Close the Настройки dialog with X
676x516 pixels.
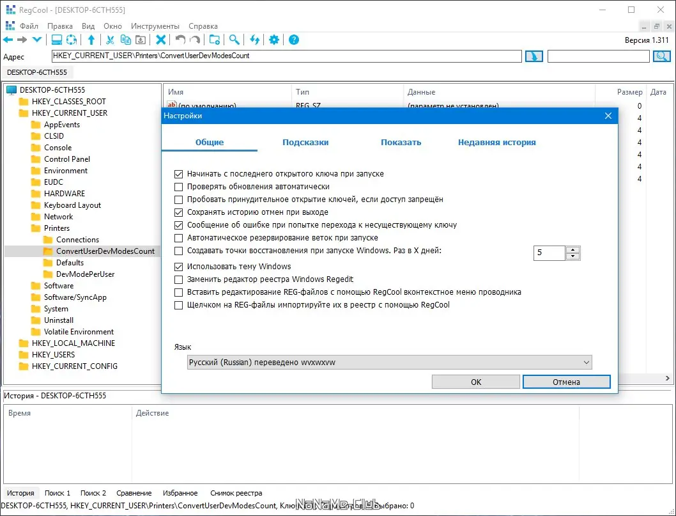tap(608, 116)
